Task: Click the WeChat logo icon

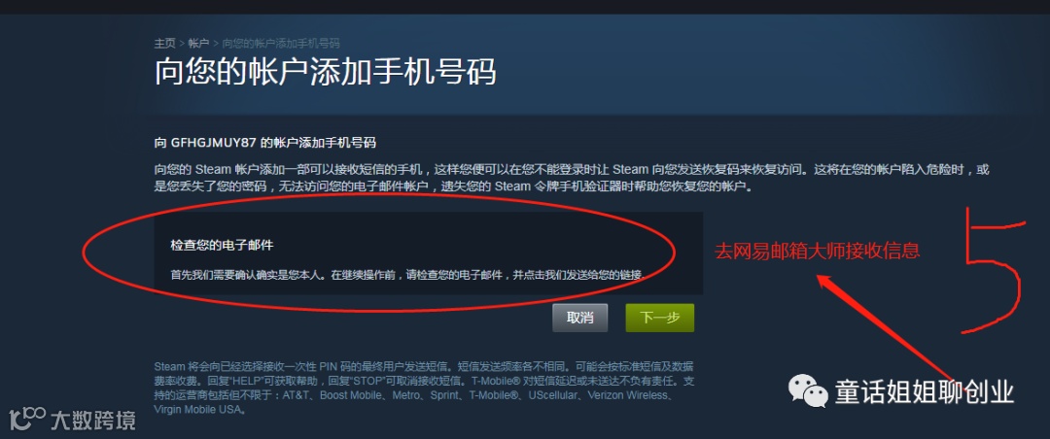Action: pos(807,392)
